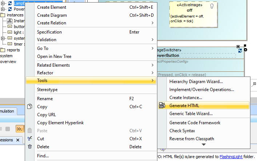This screenshot has width=257, height=161.
Task: Click the stop square in simulation toolbar
Action: (7, 129)
